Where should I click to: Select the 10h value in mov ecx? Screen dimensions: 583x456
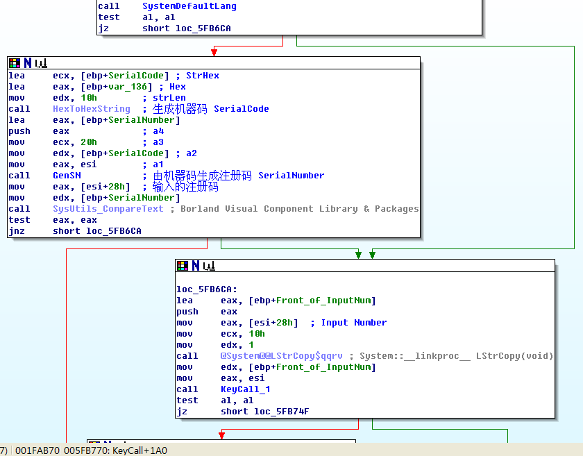click(257, 334)
